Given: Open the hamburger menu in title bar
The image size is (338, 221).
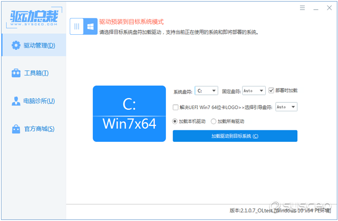Looking at the screenshot, I should point(302,8).
